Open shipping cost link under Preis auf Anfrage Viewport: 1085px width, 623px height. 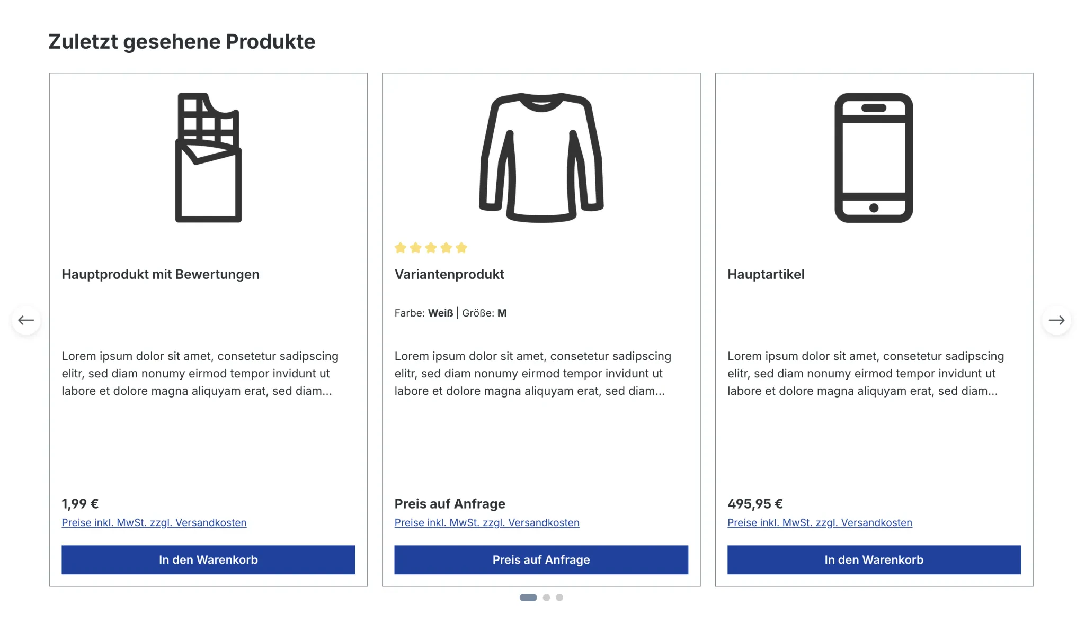(x=487, y=523)
